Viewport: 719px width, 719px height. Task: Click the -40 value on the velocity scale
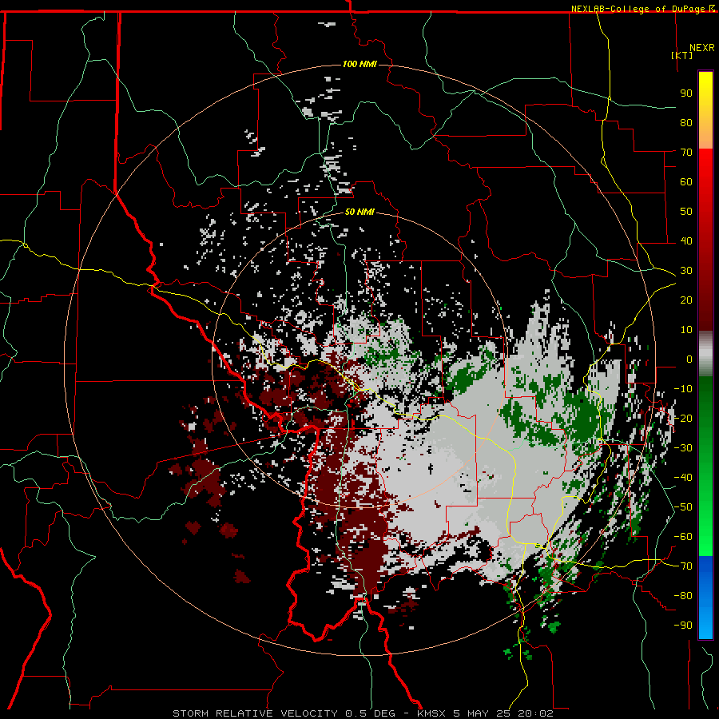click(683, 478)
